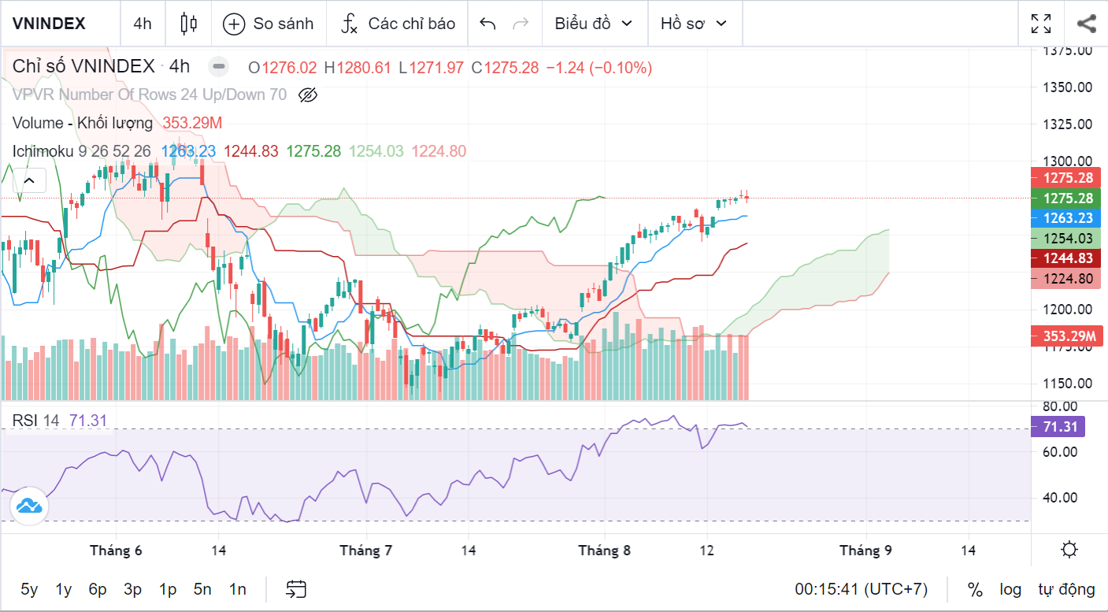Image resolution: width=1108 pixels, height=612 pixels.
Task: Change the 4h interval selector
Action: (x=143, y=24)
